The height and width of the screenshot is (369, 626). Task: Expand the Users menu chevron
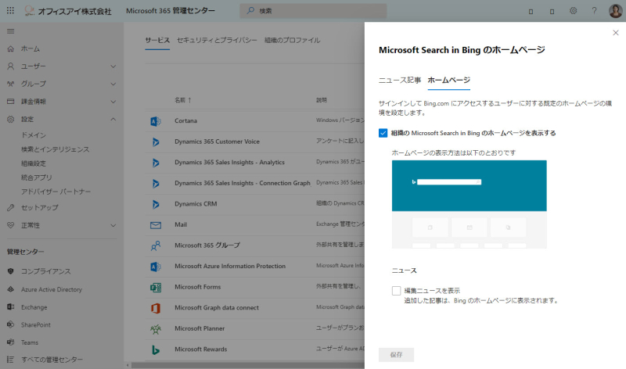(113, 66)
